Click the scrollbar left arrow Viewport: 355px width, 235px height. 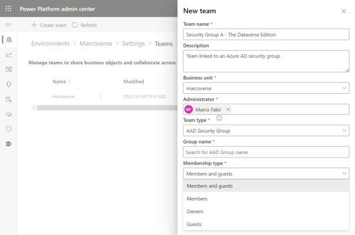tap(34, 108)
